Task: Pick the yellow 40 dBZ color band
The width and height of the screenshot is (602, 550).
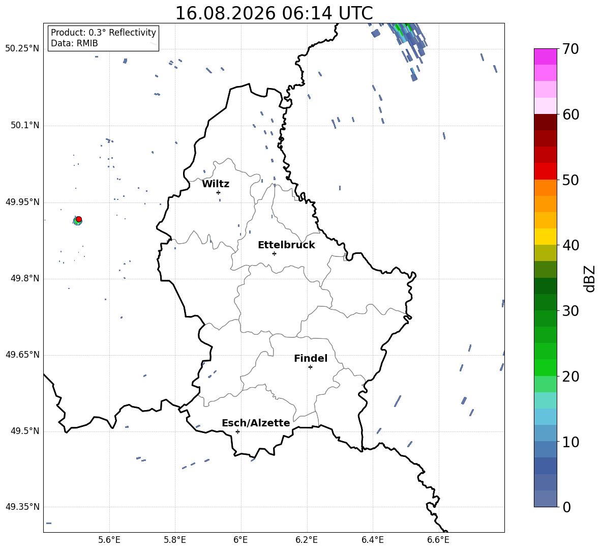Action: tap(545, 237)
